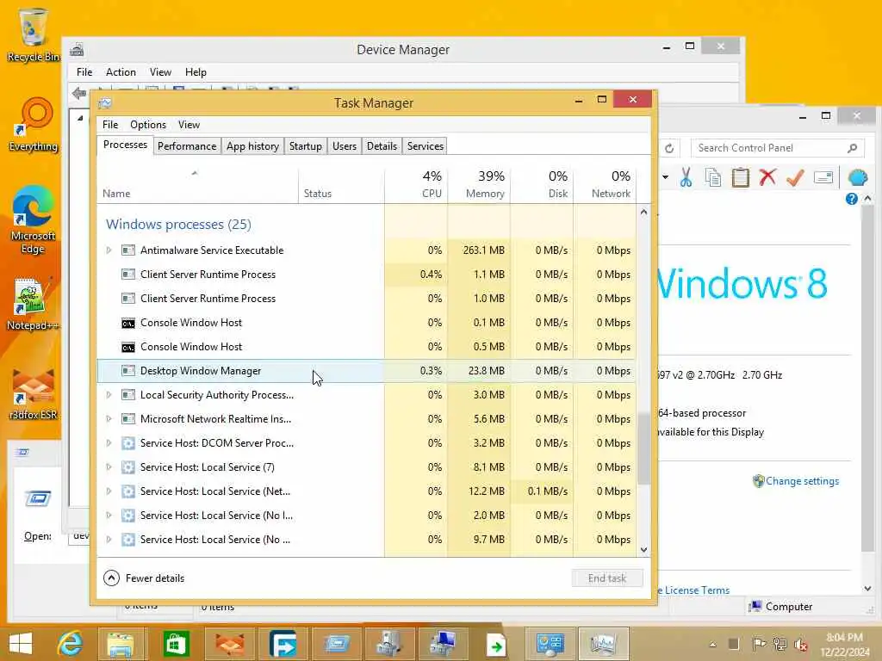Viewport: 882px width, 661px height.
Task: Open Internet Explorer from taskbar
Action: [71, 644]
